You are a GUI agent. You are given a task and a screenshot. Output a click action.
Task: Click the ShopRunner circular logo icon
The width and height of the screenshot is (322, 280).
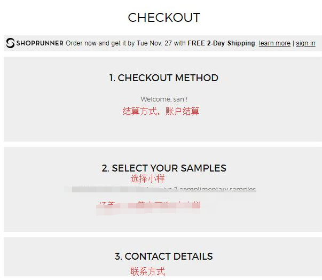[x=10, y=43]
